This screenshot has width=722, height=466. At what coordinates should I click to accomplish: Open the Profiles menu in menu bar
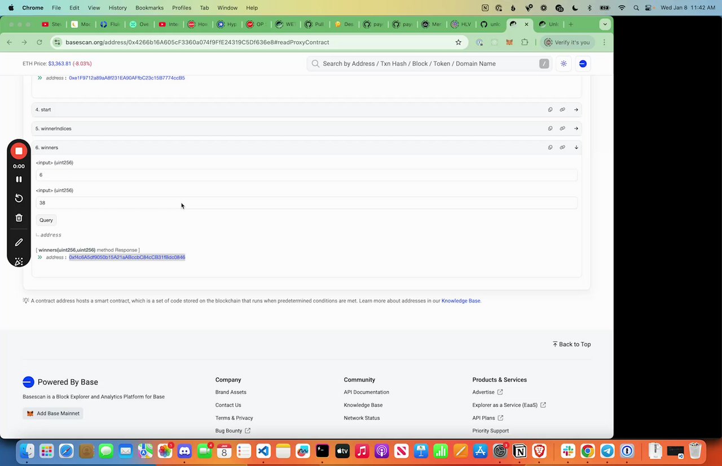click(182, 8)
